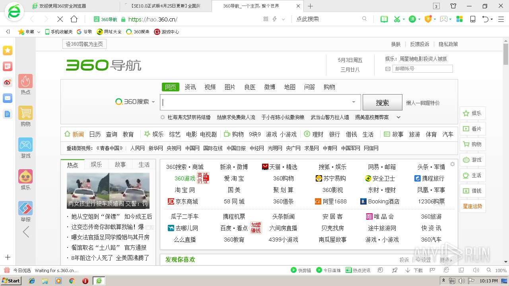The width and height of the screenshot is (509, 286).
Task: Expand the 收藏 favorites dropdown arrow
Action: point(39,32)
